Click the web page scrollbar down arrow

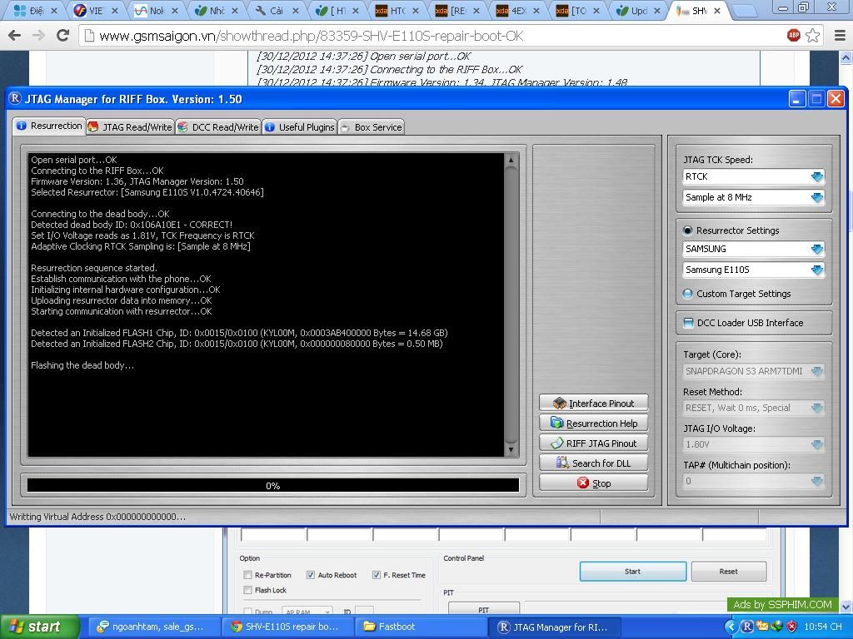point(846,606)
